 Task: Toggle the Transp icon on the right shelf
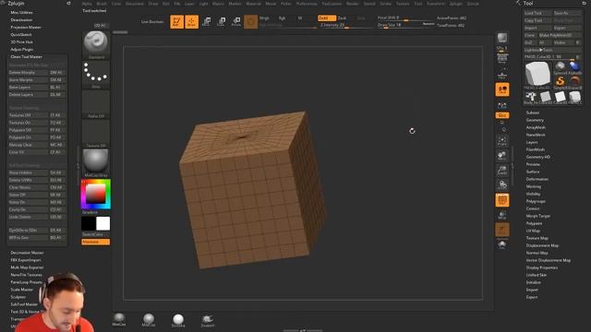click(x=502, y=215)
